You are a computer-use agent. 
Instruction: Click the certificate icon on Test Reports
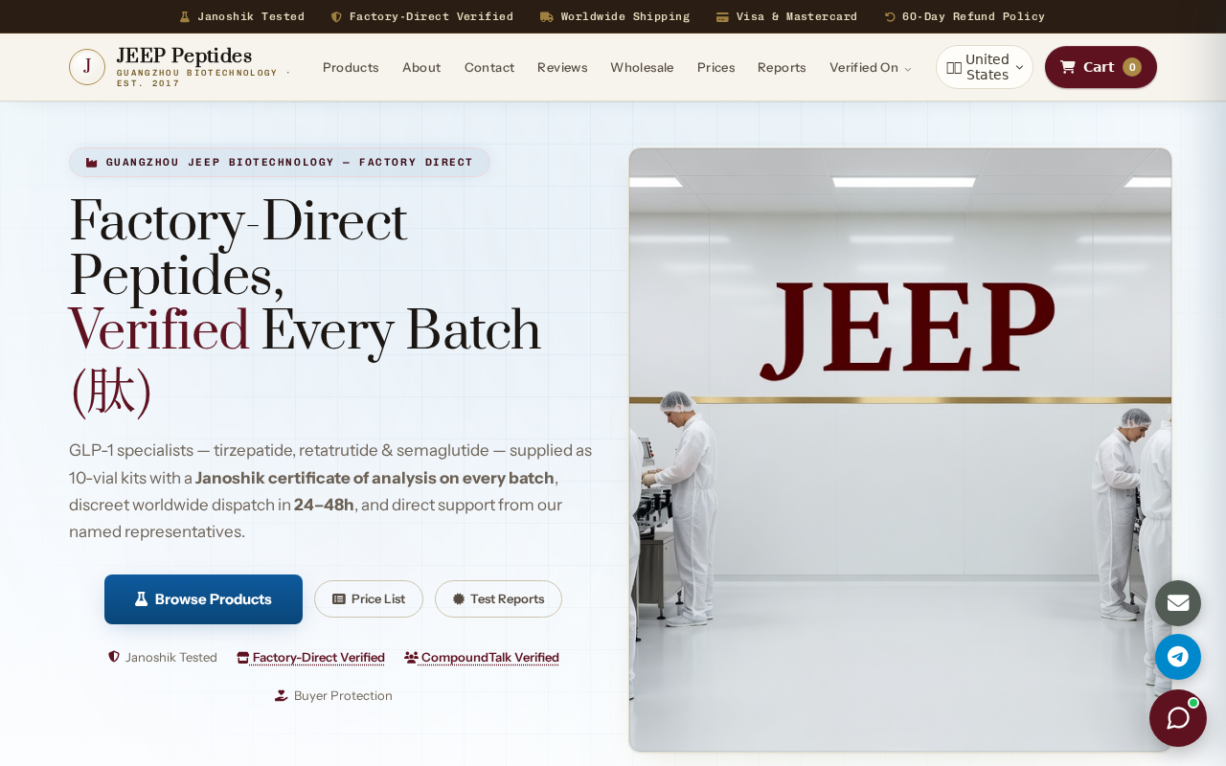[459, 599]
